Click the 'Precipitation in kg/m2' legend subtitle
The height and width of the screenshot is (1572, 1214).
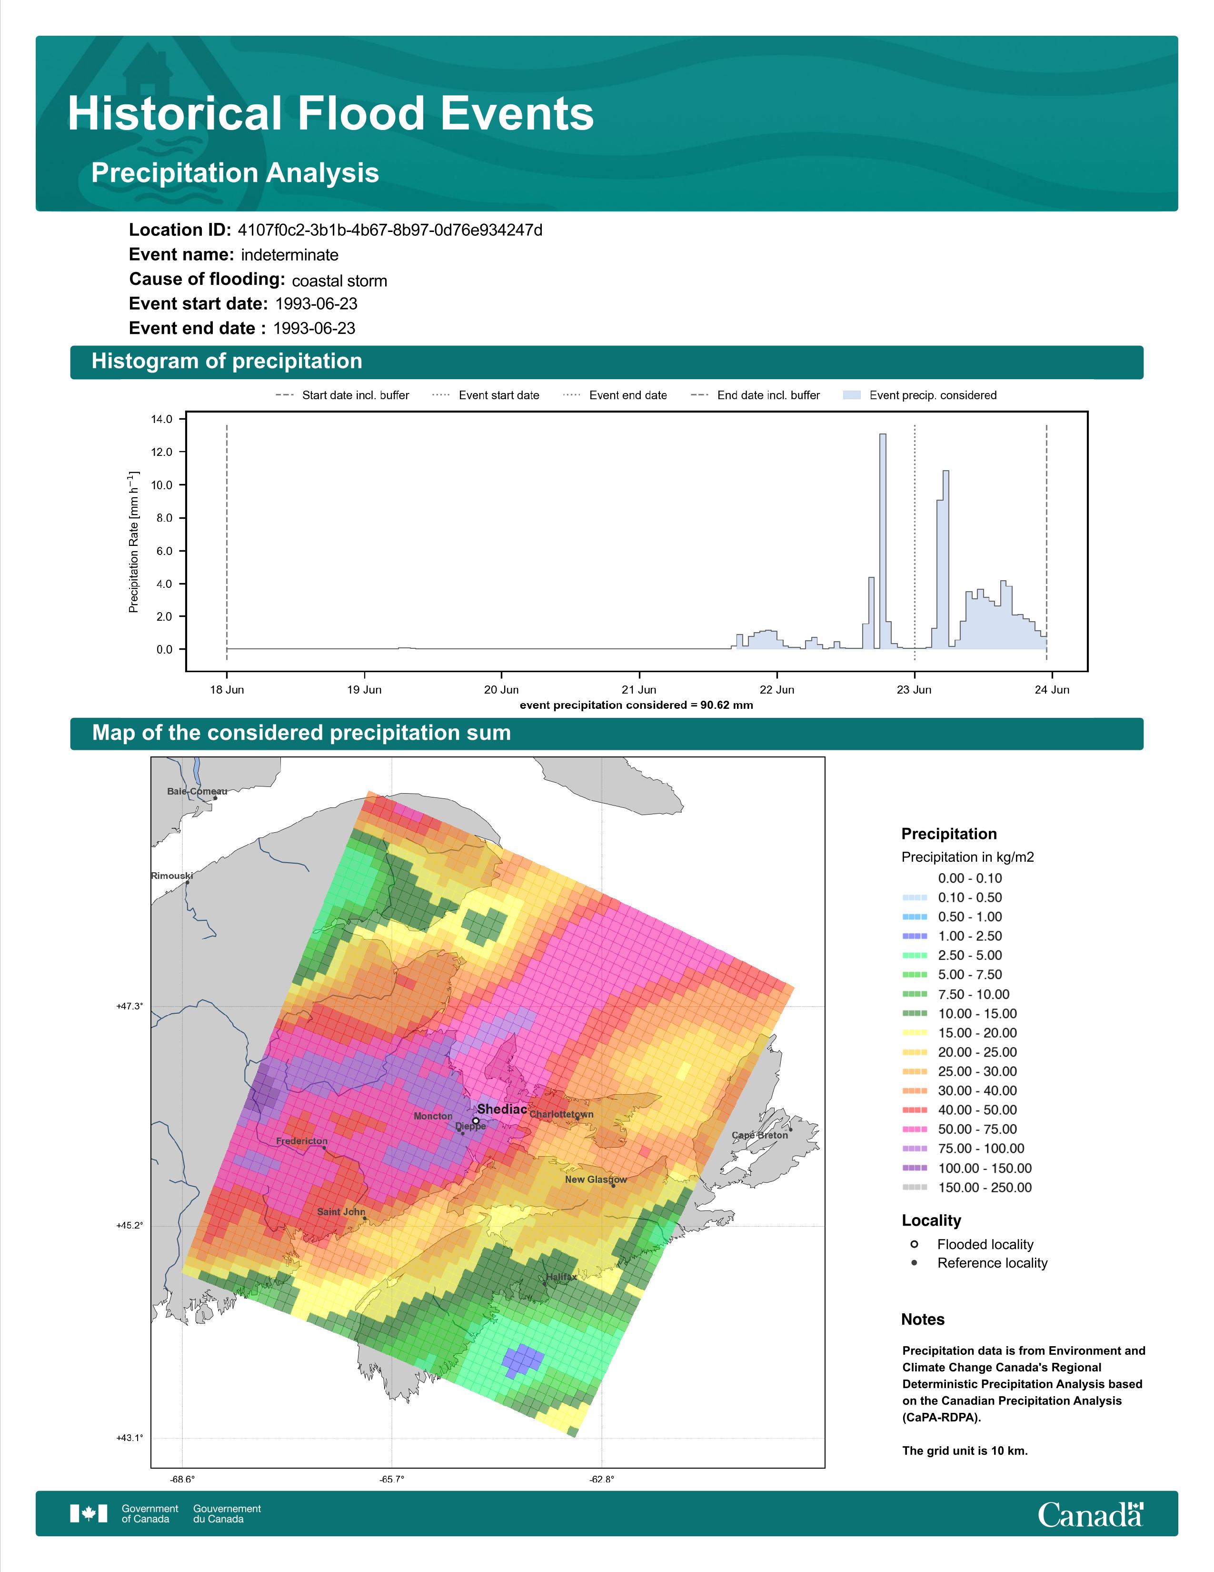click(x=967, y=857)
